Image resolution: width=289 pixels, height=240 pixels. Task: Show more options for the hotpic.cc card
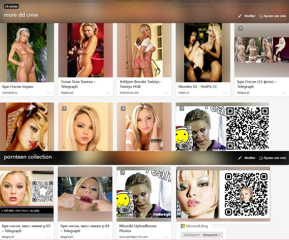pyautogui.click(x=225, y=93)
